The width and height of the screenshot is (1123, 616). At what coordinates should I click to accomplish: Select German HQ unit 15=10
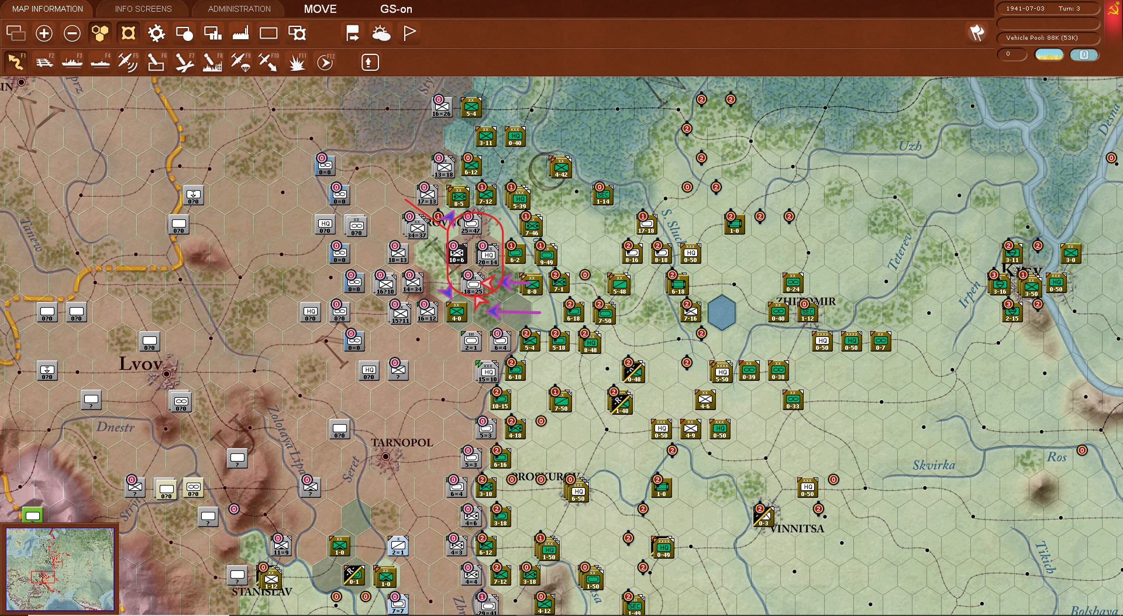point(488,372)
